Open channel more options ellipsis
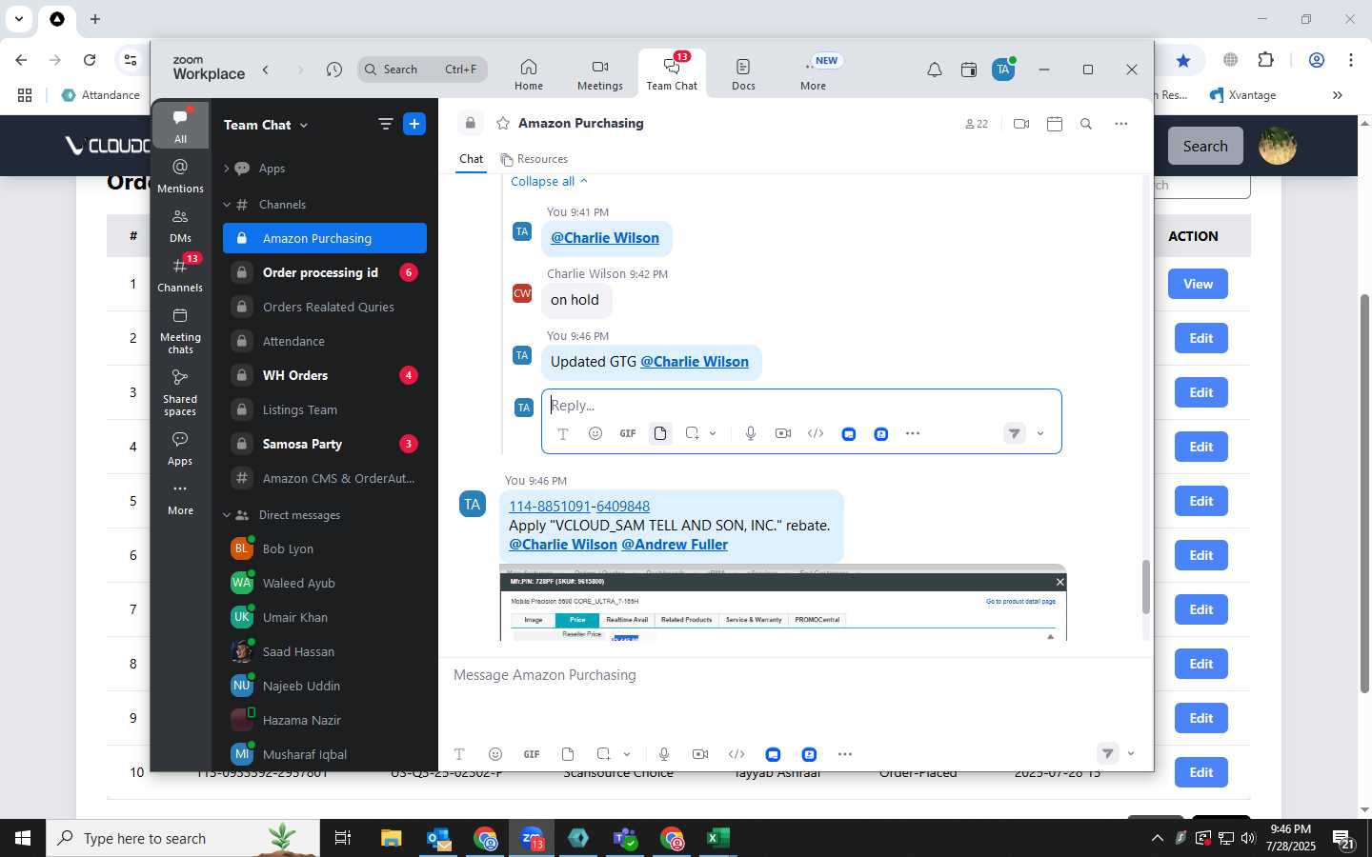 (1121, 124)
